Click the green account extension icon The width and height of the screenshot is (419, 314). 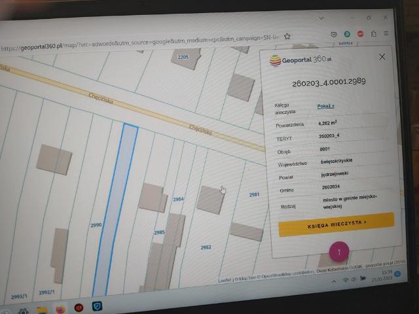point(347,34)
